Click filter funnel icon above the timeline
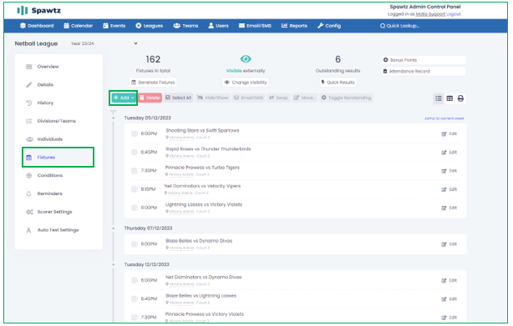The height and width of the screenshot is (326, 513). pyautogui.click(x=113, y=113)
